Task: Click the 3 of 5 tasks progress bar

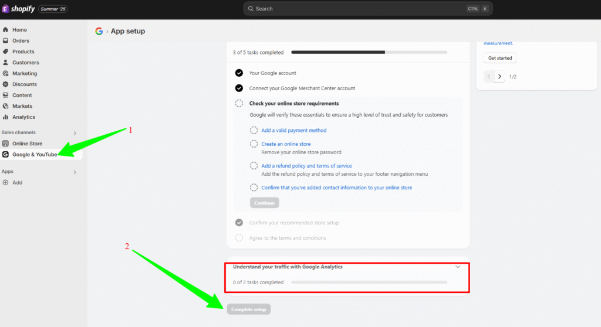Action: pos(369,52)
